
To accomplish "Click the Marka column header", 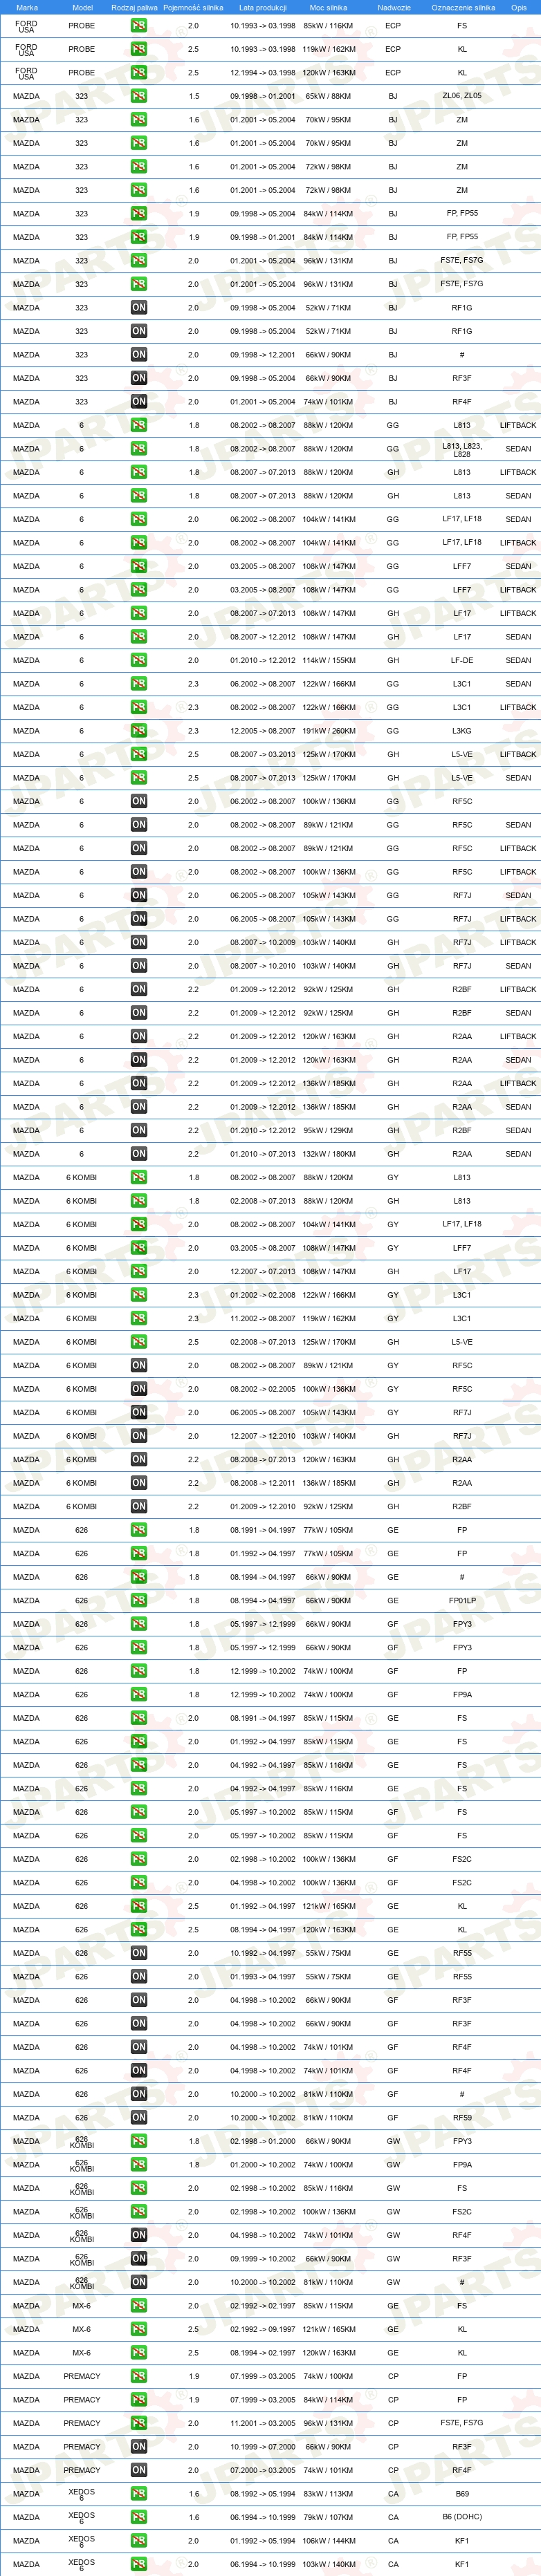I will 27,7.
